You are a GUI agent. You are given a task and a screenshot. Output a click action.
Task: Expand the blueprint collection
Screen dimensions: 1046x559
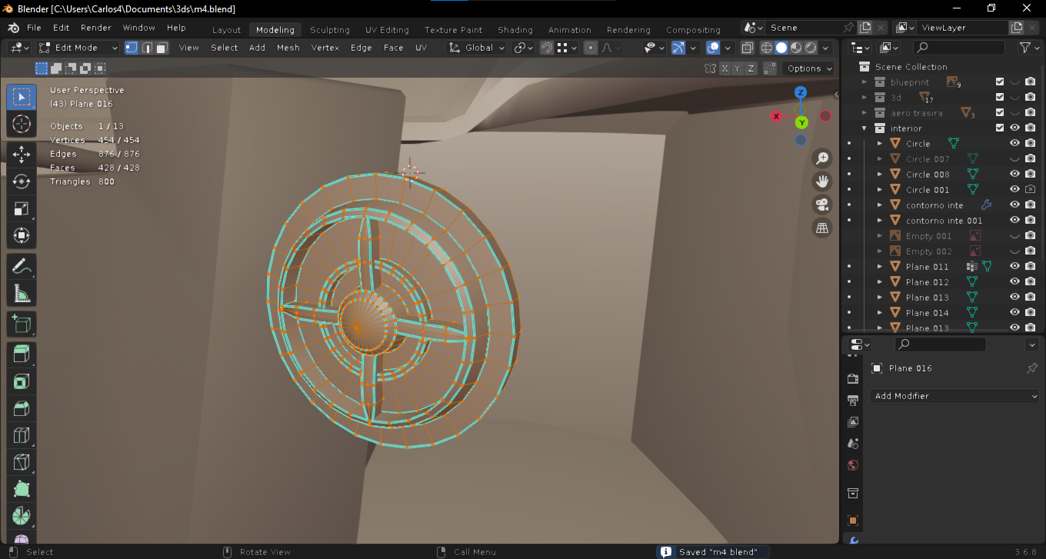coord(864,82)
